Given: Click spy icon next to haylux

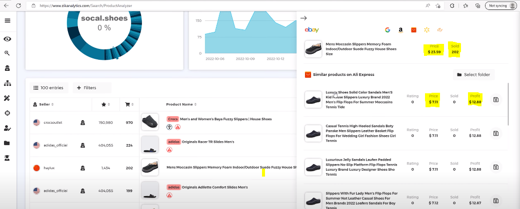Looking at the screenshot, I should (82, 168).
